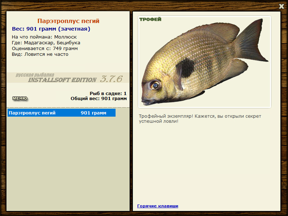Click the Вес: 901 грамм (зачетная) line

click(51, 29)
